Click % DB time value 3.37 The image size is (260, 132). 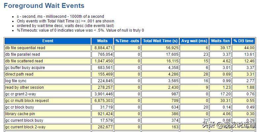(x=250, y=68)
